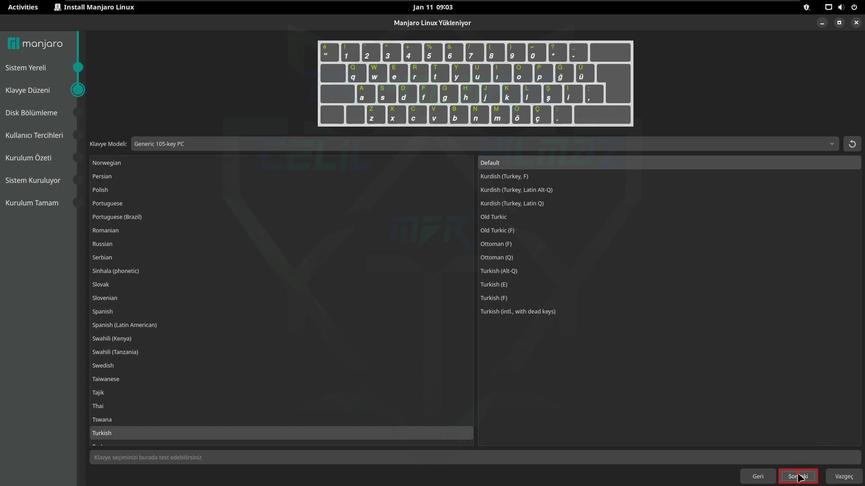
Task: Choose Persian keyboard layout
Action: (281, 176)
